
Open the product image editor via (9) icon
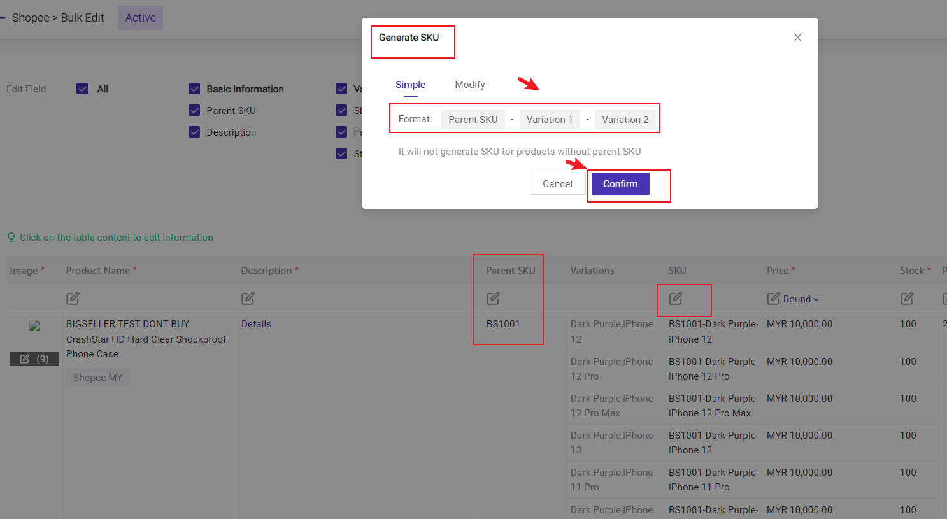point(34,359)
